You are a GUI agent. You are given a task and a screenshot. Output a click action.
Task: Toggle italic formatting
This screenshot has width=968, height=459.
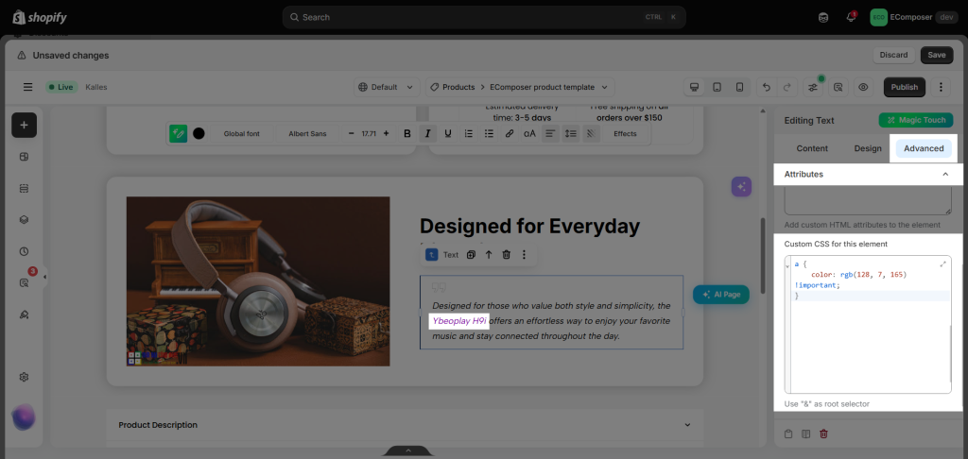[427, 133]
